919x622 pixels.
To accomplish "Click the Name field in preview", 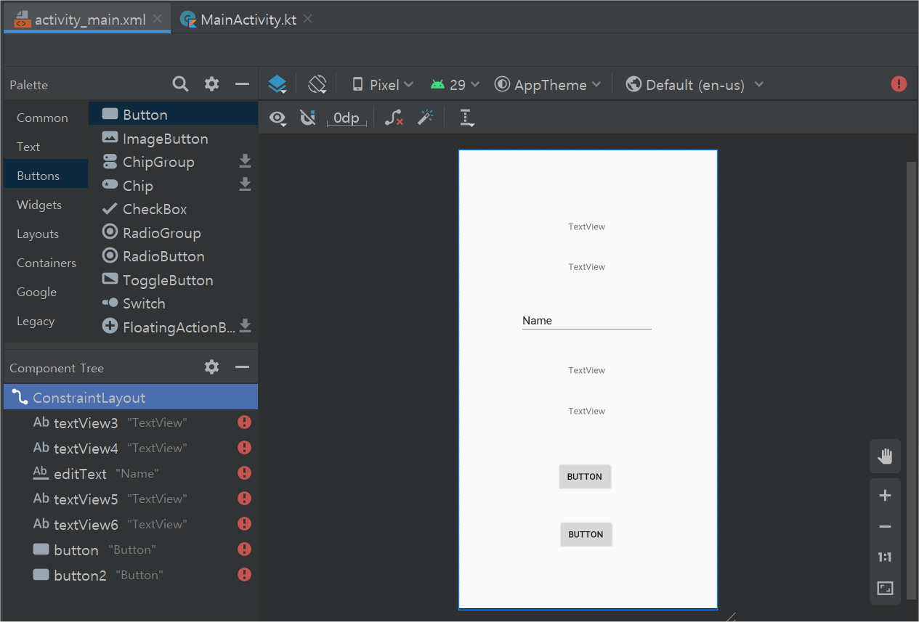I will 586,321.
